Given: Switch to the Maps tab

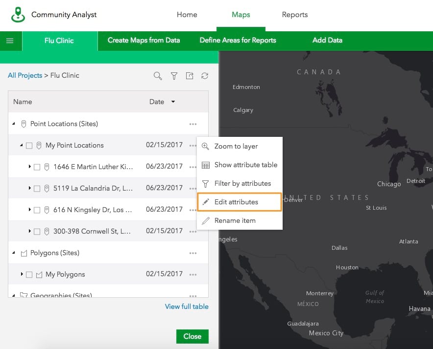Looking at the screenshot, I should click(241, 15).
